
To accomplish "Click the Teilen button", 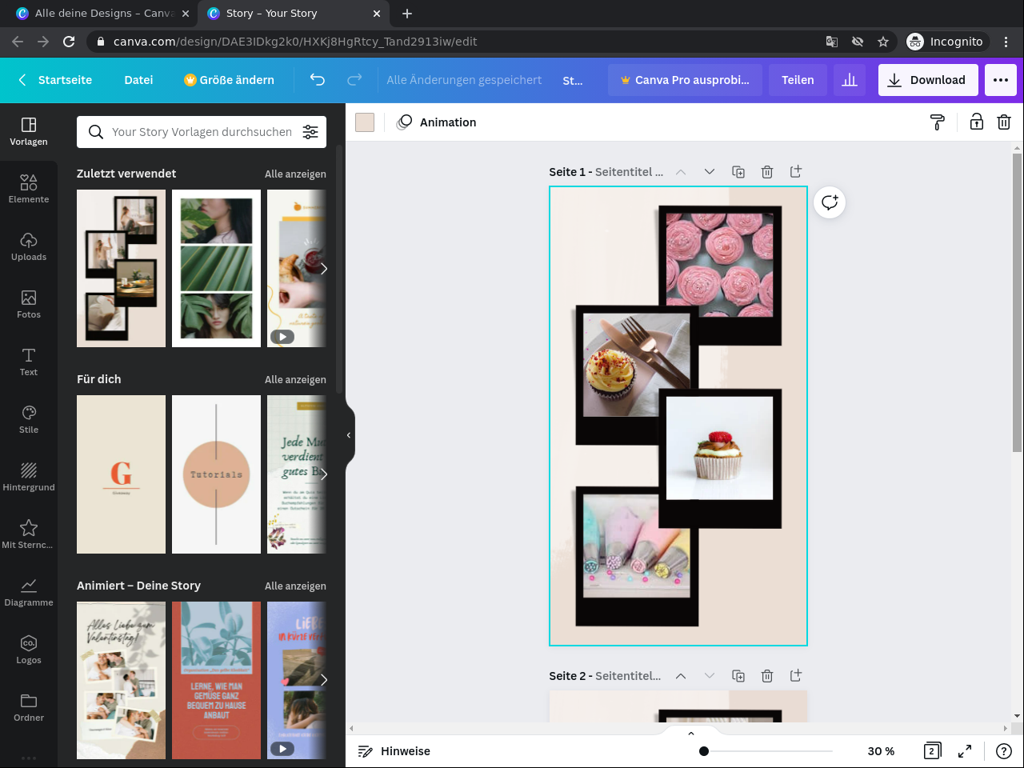I will click(798, 80).
